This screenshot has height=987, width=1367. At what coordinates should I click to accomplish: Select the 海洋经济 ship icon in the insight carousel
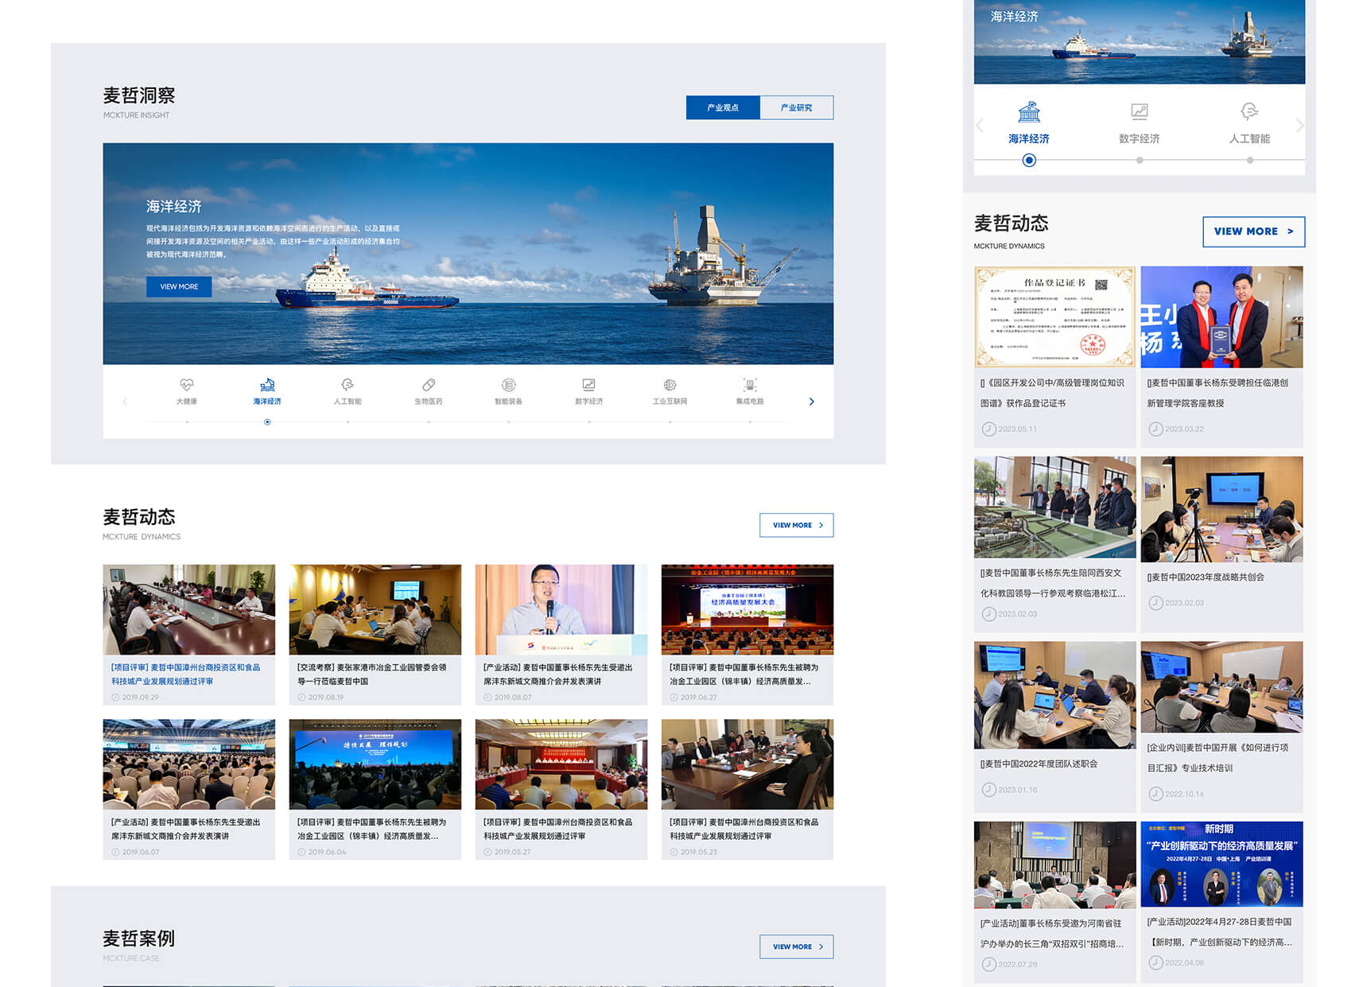[267, 385]
